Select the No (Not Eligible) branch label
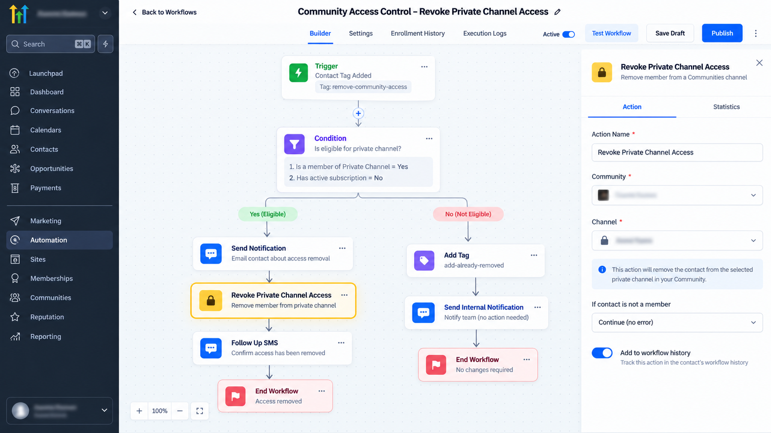 (468, 214)
